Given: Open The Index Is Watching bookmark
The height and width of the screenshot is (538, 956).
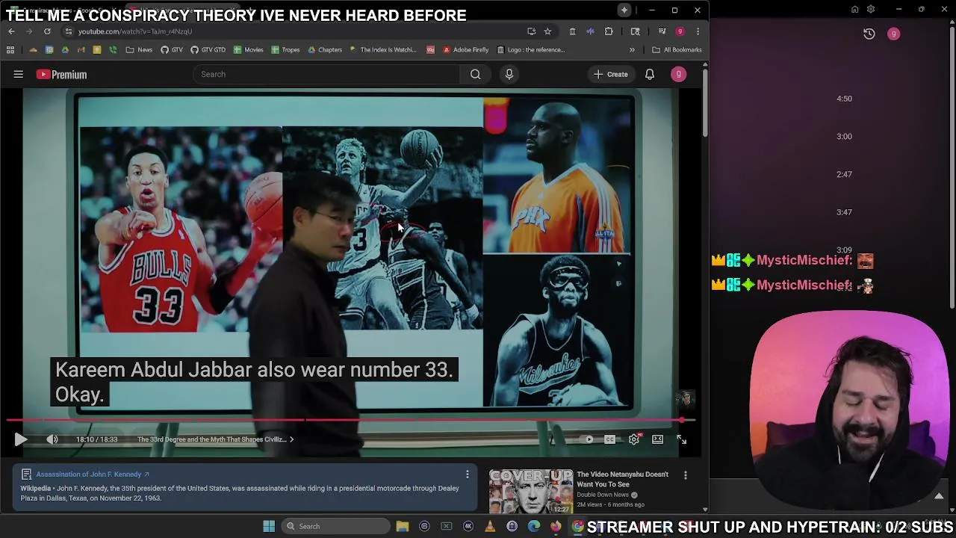Looking at the screenshot, I should click(382, 50).
